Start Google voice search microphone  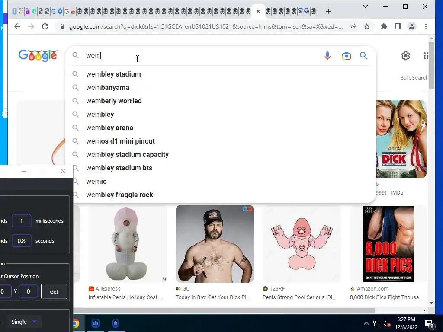[x=327, y=56]
